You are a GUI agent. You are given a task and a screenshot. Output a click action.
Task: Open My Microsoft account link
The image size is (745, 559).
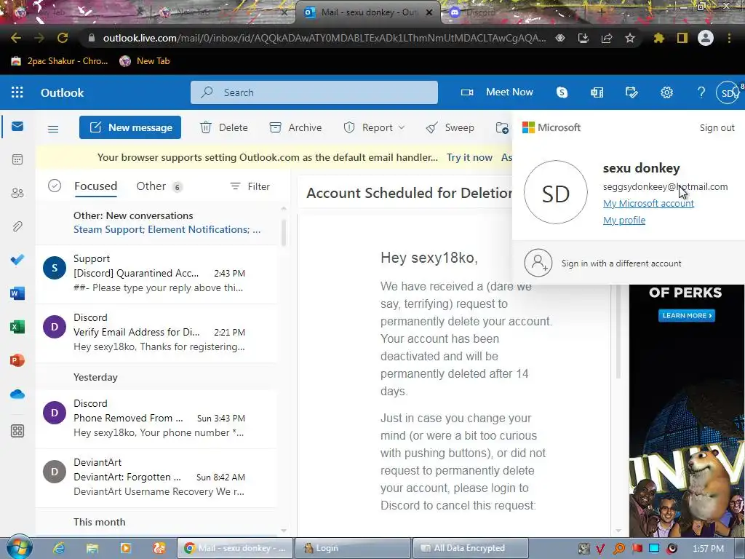pos(648,204)
